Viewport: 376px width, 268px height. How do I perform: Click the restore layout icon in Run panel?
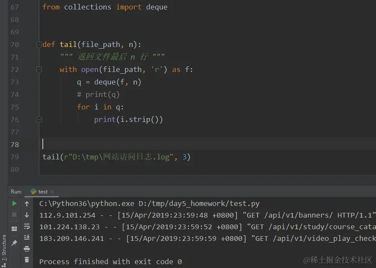click(x=14, y=229)
